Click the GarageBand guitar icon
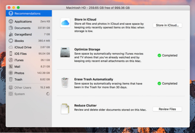Viewport: 195px width, 133px height. click(11, 34)
